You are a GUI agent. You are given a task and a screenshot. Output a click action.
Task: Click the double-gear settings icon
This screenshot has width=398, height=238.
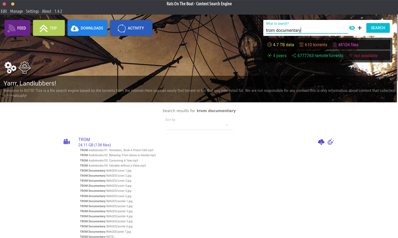coord(10,67)
